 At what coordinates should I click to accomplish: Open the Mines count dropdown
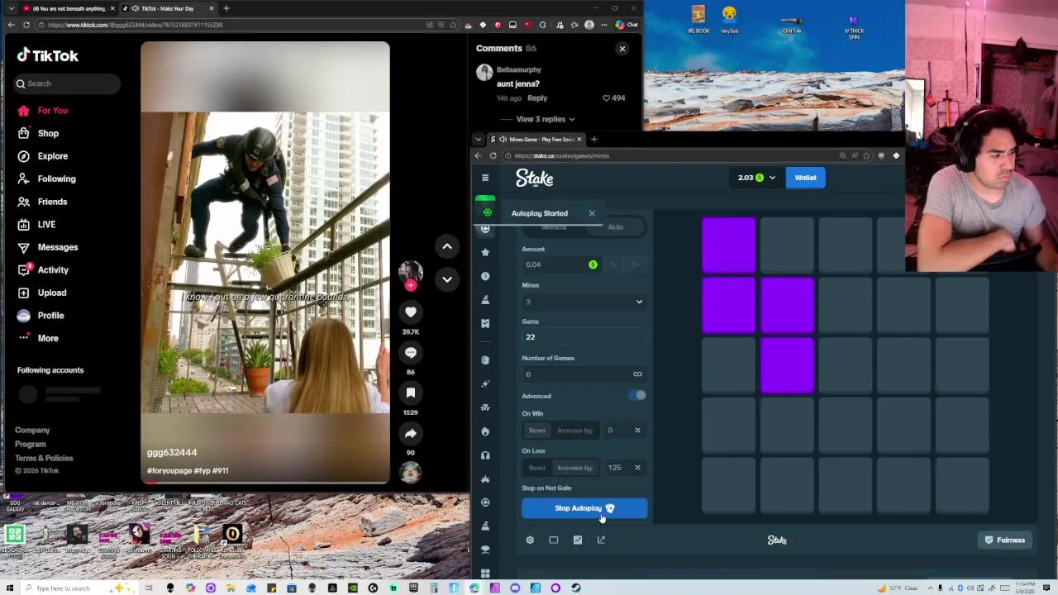pos(584,302)
